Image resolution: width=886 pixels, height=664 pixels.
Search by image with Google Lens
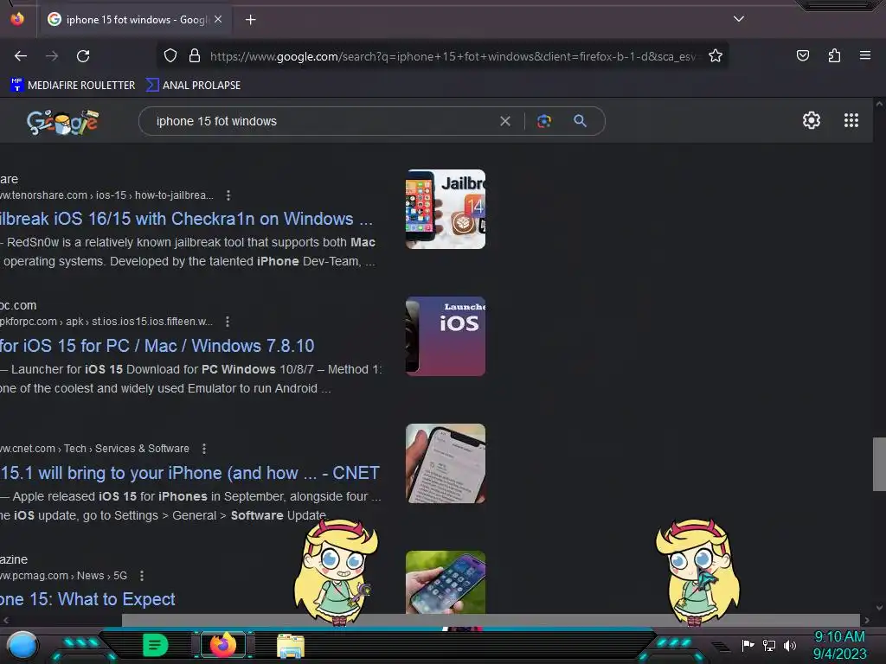(x=543, y=121)
